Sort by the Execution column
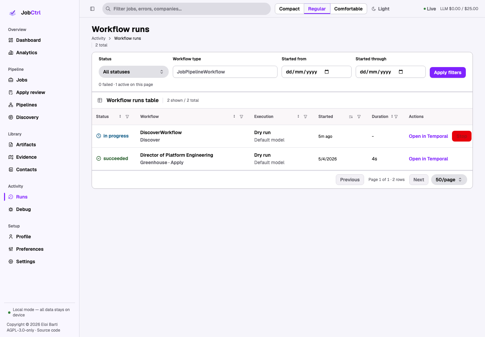This screenshot has height=337, width=485. tap(298, 117)
